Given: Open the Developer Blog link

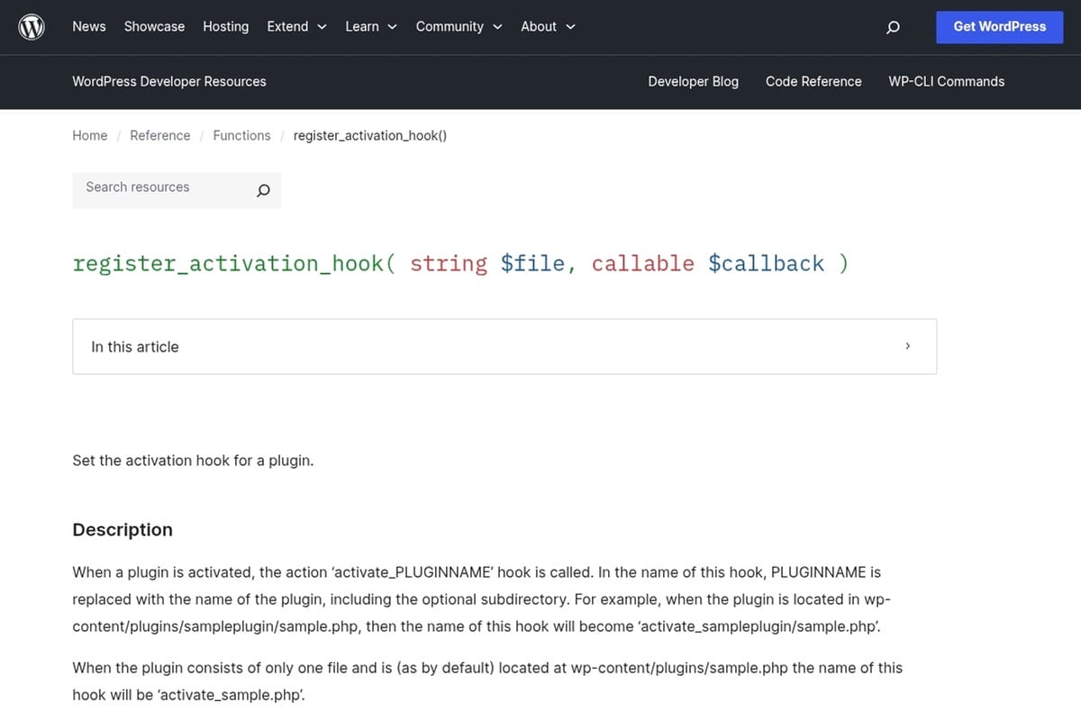Looking at the screenshot, I should point(693,81).
